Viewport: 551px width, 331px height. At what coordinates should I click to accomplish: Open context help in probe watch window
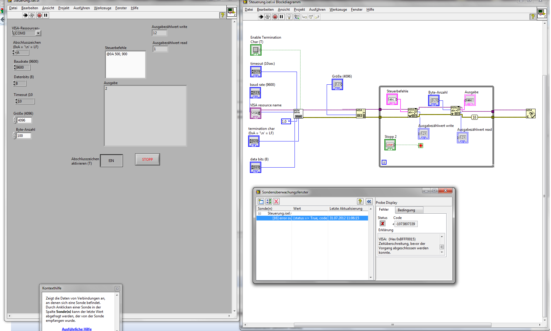(360, 201)
